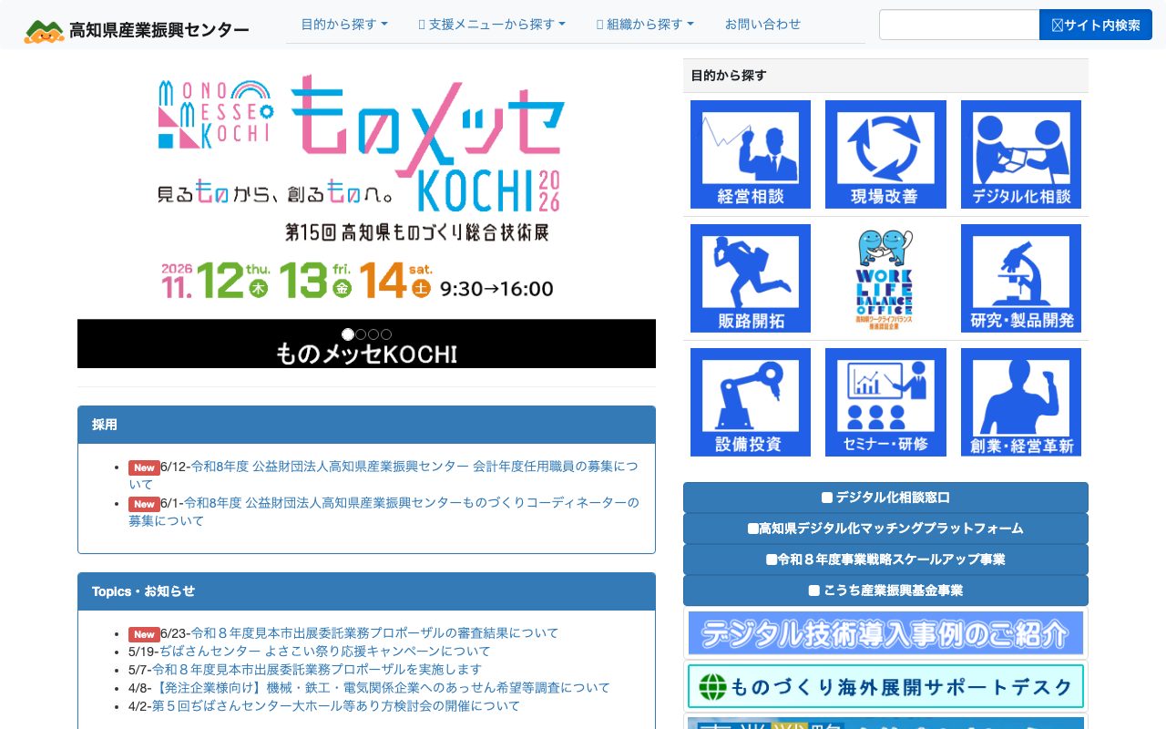Open the デジタル技術導入事例のご紹介 banner

[885, 632]
